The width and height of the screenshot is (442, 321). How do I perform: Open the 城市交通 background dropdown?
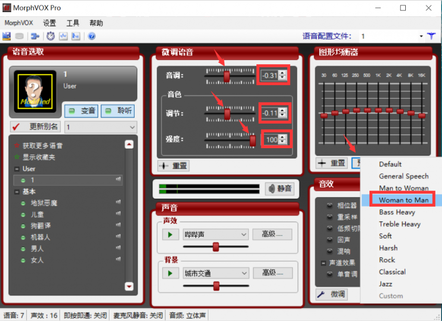point(216,273)
